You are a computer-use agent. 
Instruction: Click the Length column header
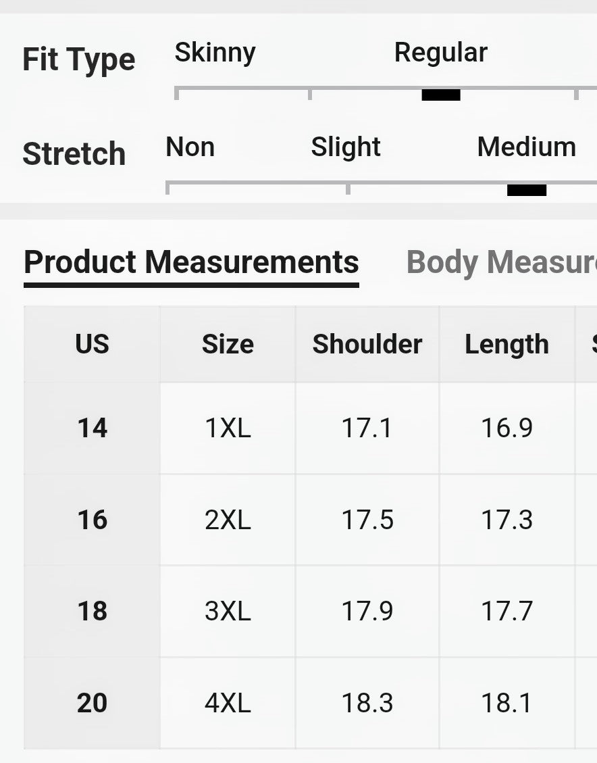pos(507,344)
